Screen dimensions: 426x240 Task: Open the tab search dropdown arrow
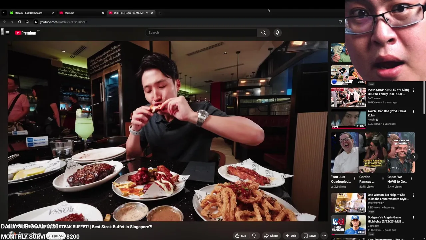[x=4, y=13]
